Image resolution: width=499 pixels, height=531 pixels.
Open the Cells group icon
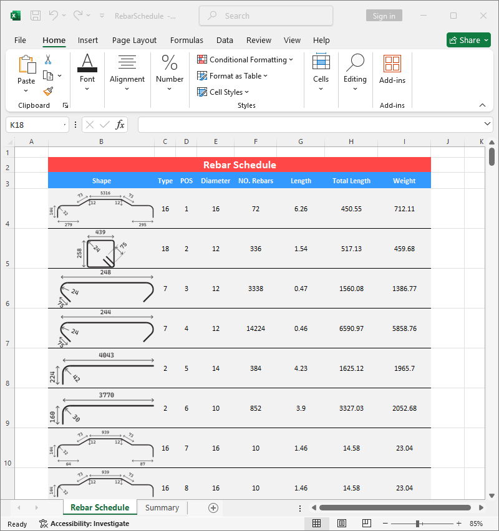(321, 62)
